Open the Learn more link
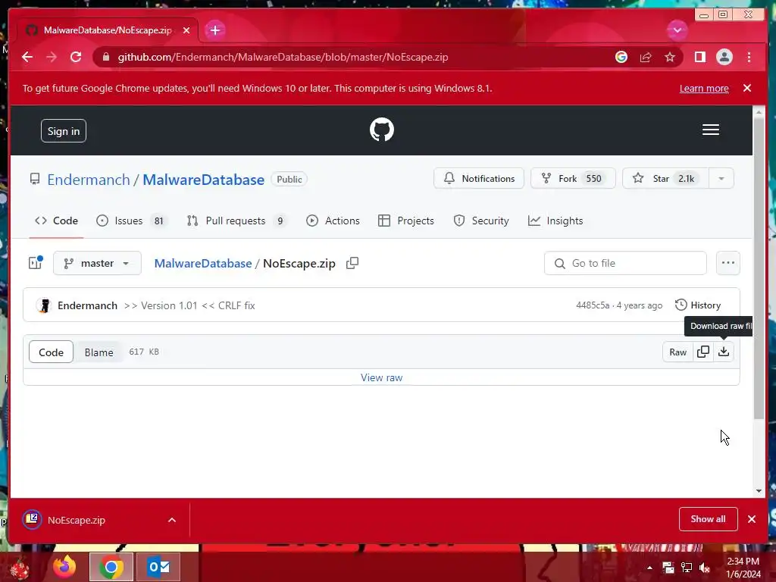Screen dimensions: 776x582 pyautogui.click(x=704, y=88)
